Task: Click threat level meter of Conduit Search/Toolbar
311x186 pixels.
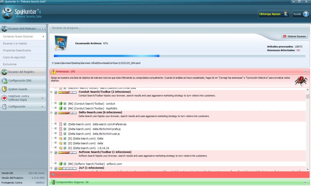Action: [67, 93]
